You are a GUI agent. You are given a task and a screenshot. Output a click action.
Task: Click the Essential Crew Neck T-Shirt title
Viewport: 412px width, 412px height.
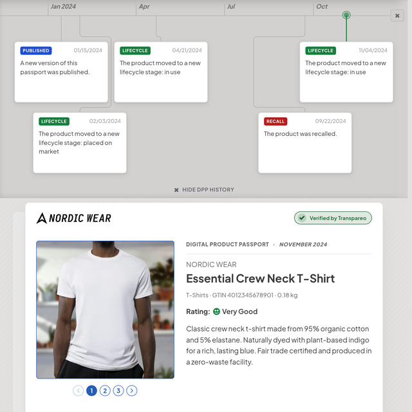tap(260, 279)
